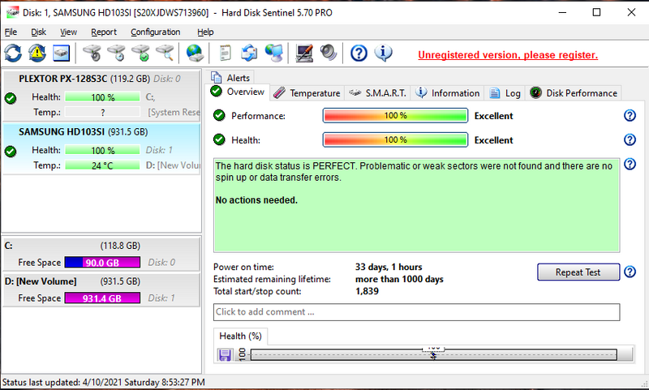Click the blue question mark help toolbar icon
The width and height of the screenshot is (649, 390).
(359, 54)
